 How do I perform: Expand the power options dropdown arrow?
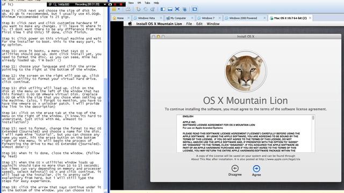[119, 9]
